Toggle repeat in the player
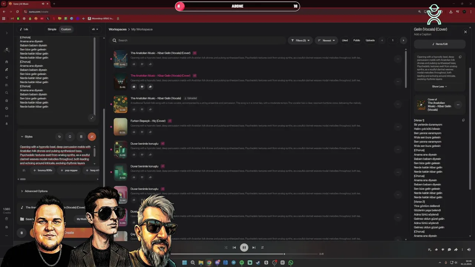Image resolution: width=475 pixels, height=267 pixels. click(262, 247)
